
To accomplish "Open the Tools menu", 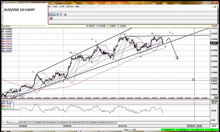I will tap(62, 6).
